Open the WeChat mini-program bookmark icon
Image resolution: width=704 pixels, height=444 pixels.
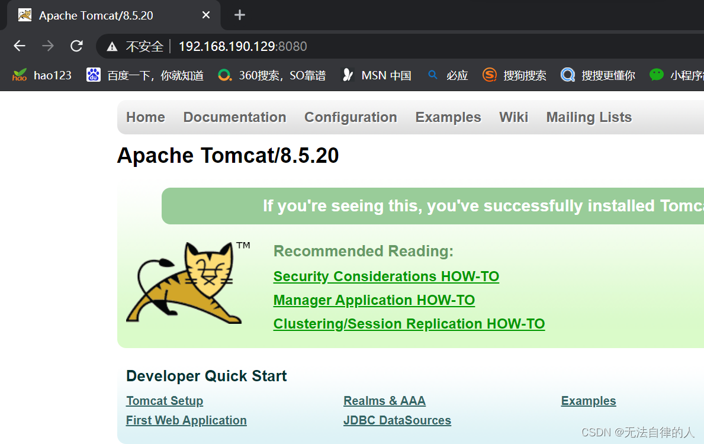pos(657,75)
